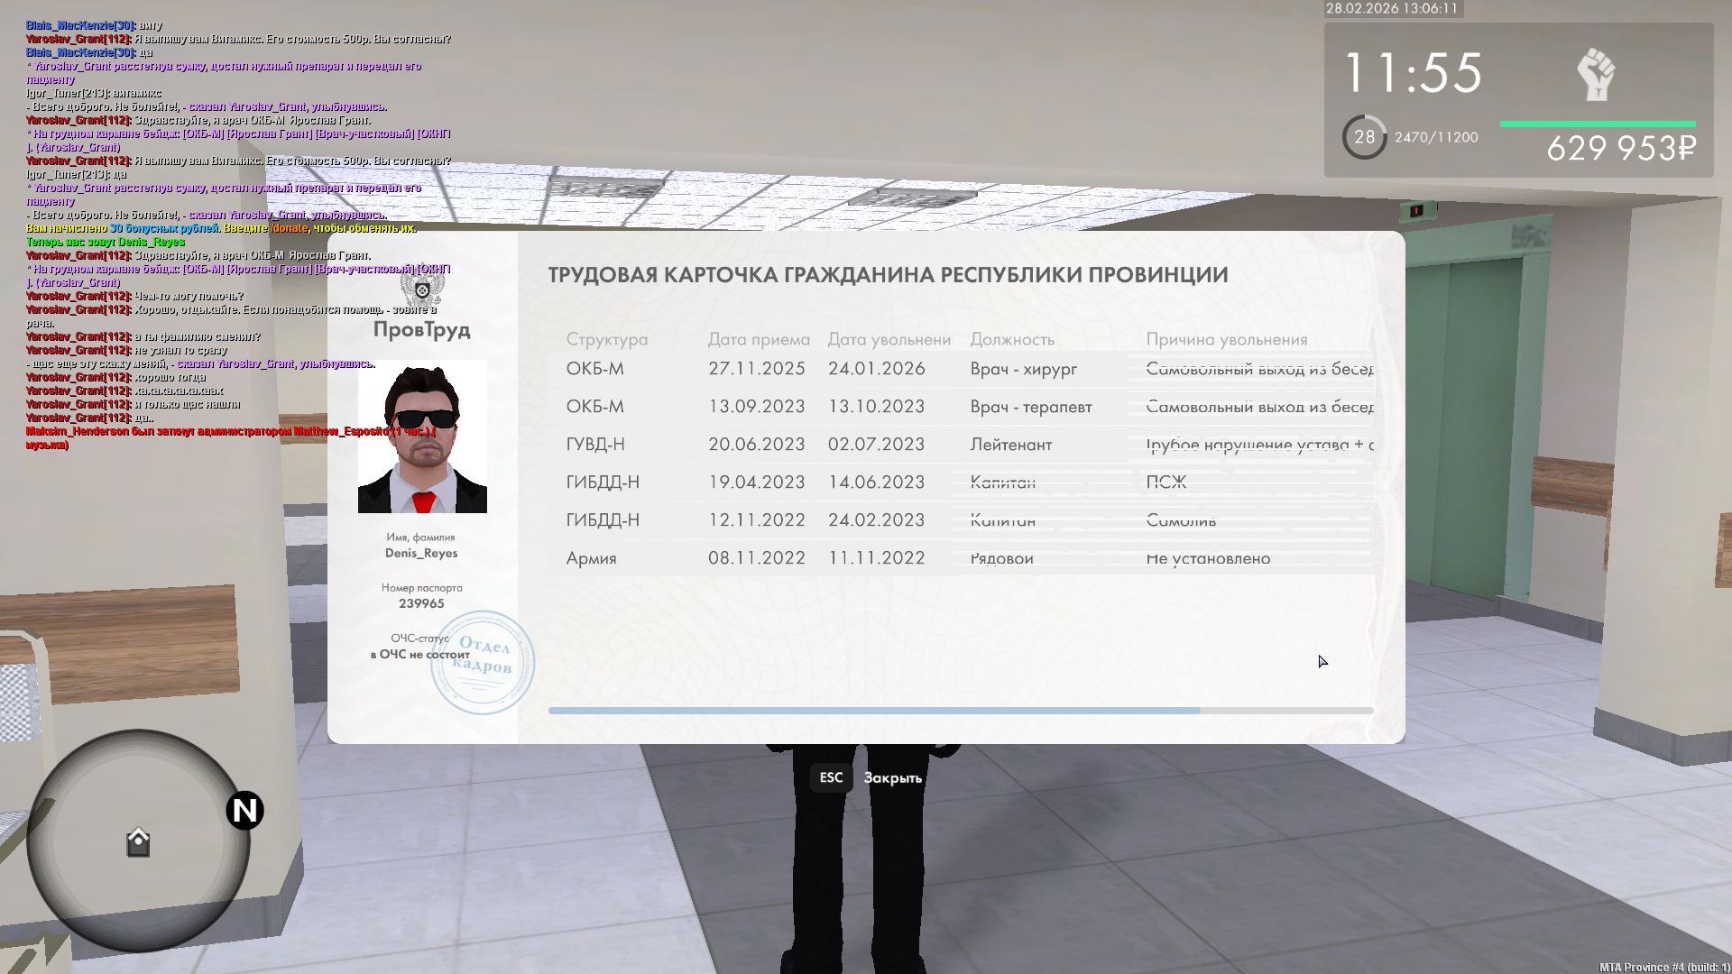1732x974 pixels.
Task: Click the house marker on the minimap
Action: (138, 842)
